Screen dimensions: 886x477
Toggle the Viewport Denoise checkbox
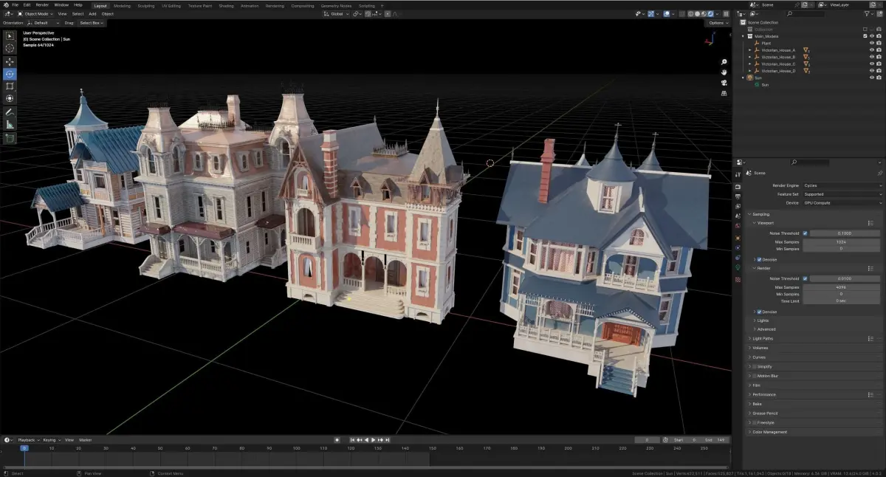coord(759,259)
